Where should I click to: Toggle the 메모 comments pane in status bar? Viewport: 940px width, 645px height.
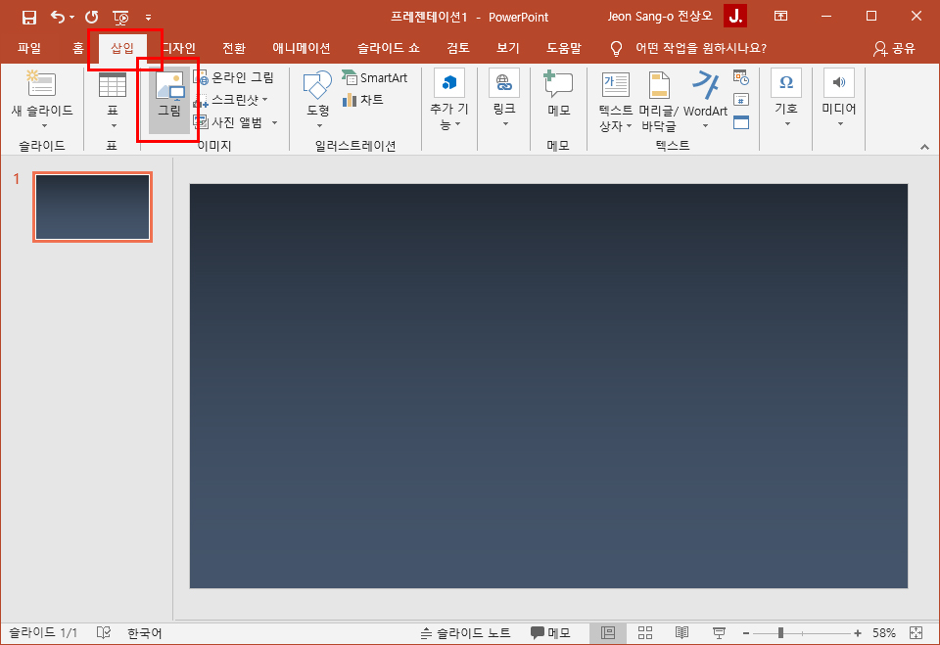551,633
